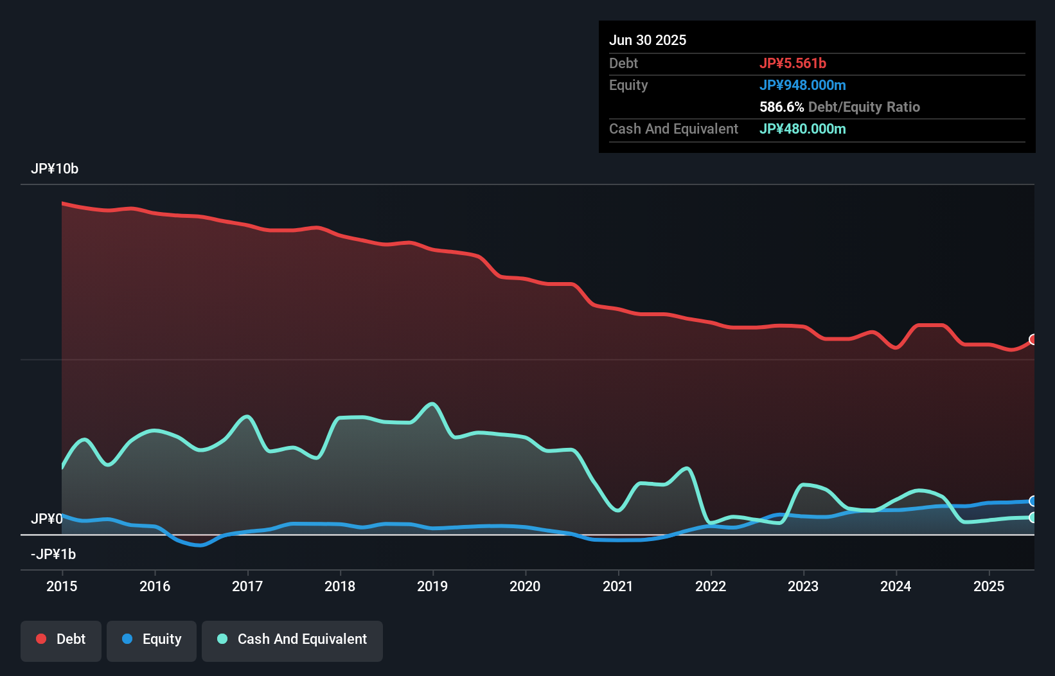Click the teal Cash And Equivalent legend dot

point(222,639)
